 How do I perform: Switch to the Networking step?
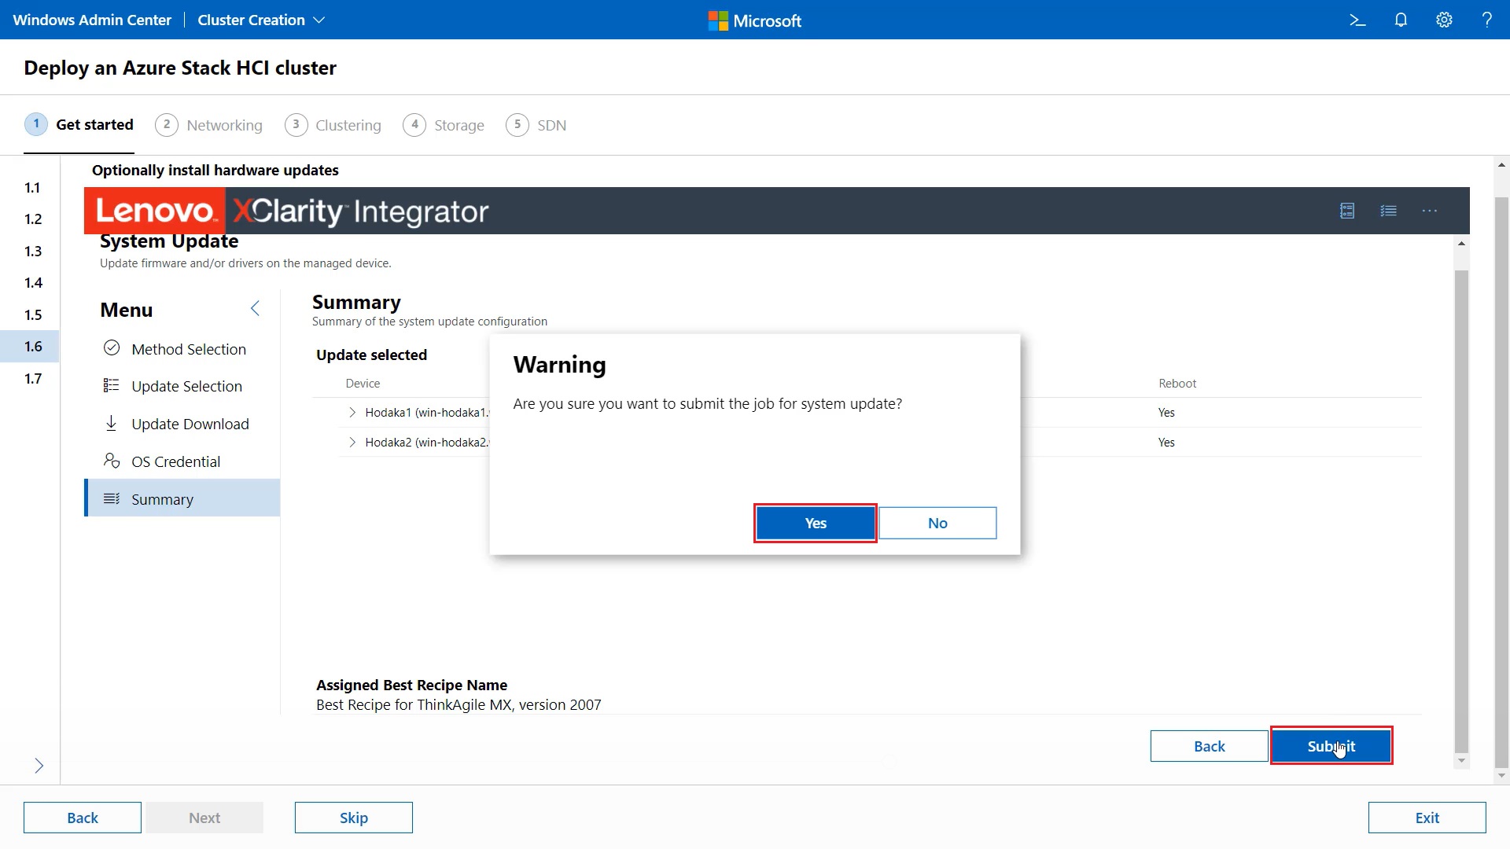point(224,125)
